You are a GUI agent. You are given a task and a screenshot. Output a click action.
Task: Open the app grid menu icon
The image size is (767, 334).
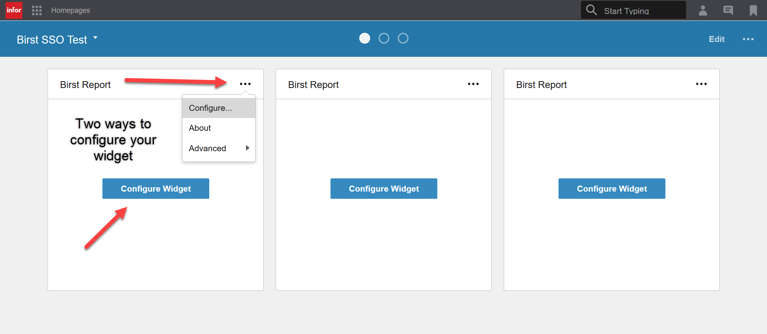[x=37, y=10]
